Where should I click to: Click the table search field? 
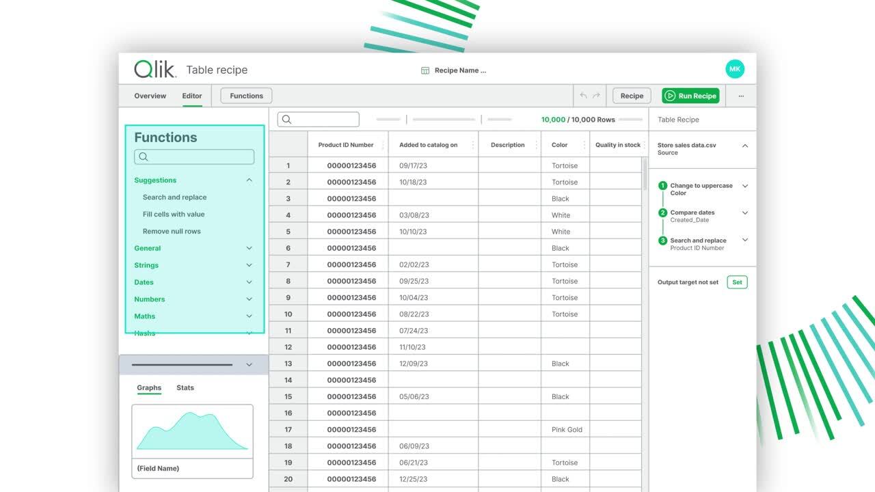(319, 120)
